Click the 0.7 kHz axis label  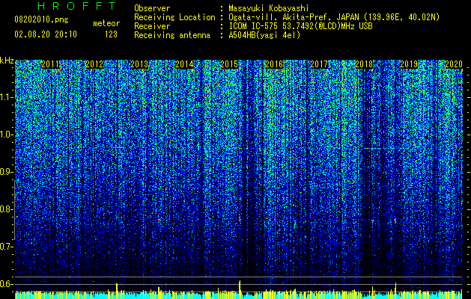[7, 247]
